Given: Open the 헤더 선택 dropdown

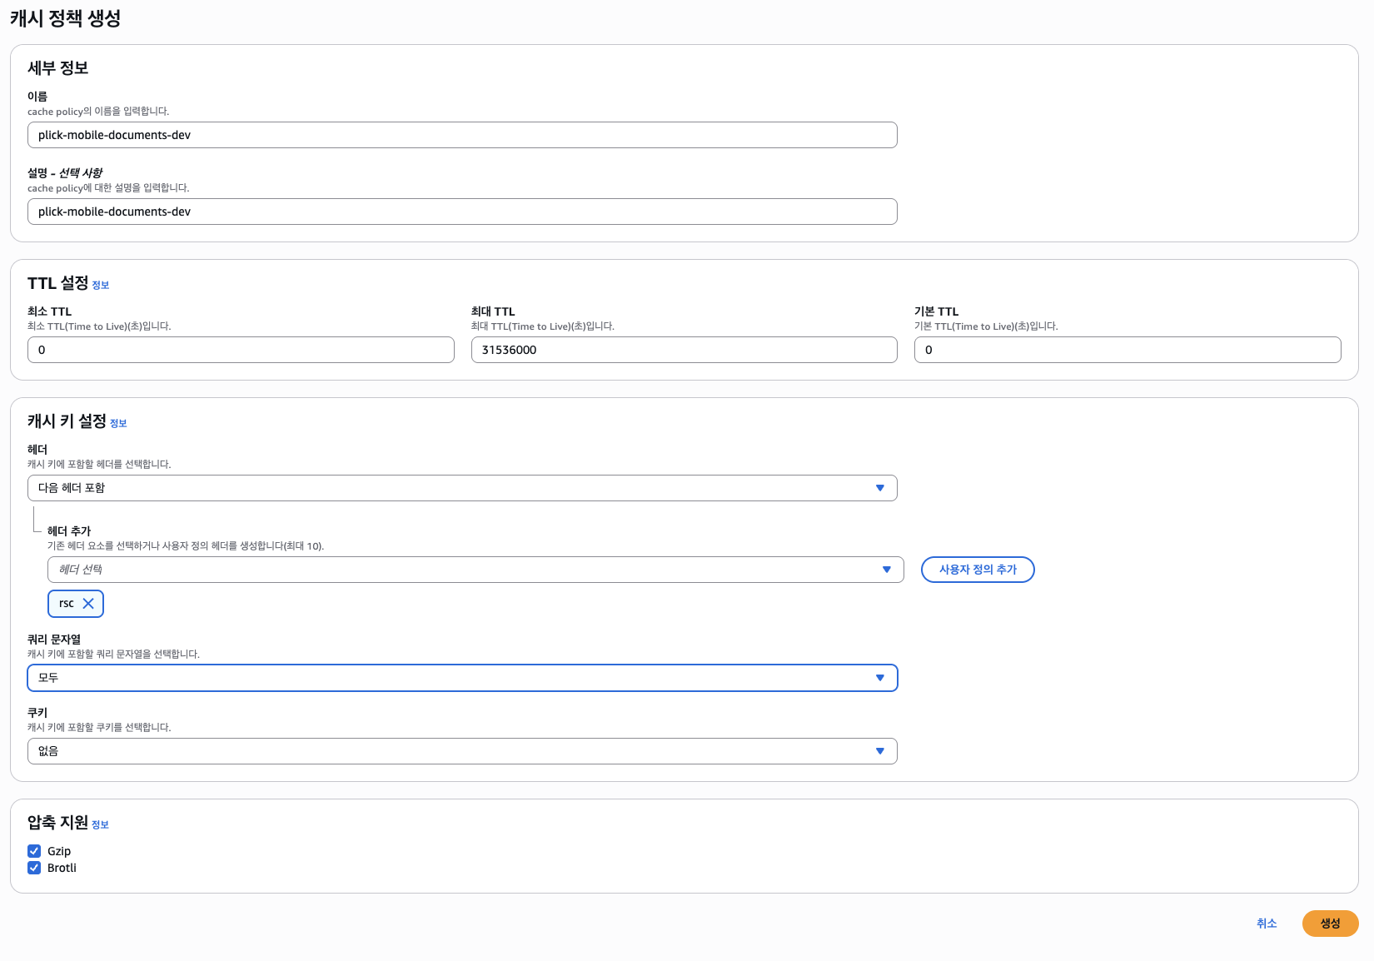Looking at the screenshot, I should 475,570.
